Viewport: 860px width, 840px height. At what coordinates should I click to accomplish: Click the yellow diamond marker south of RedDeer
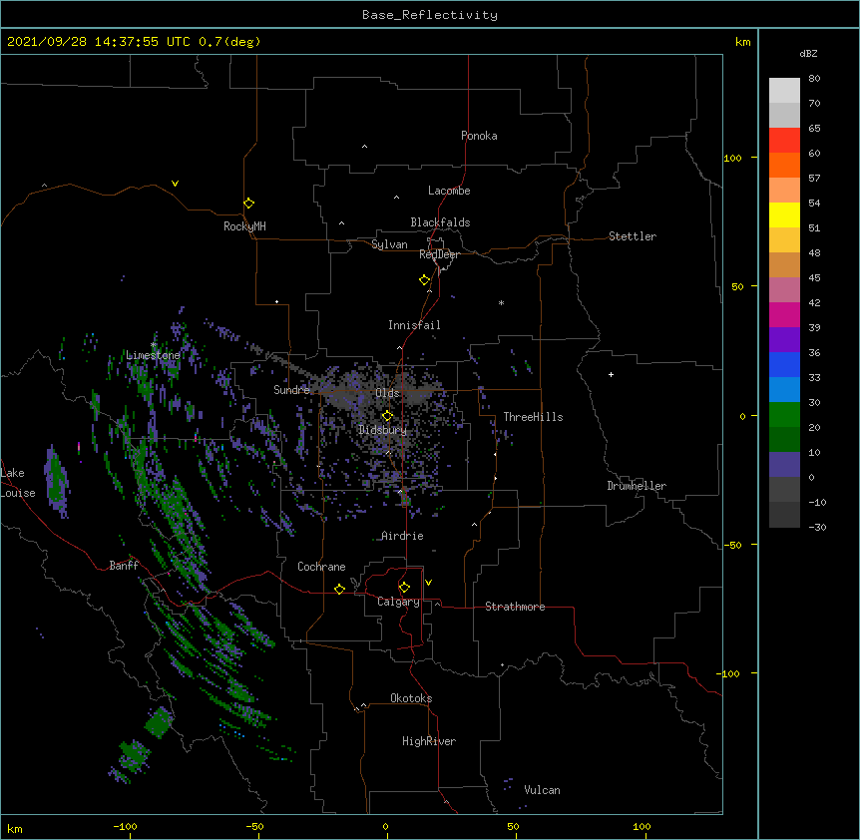(x=425, y=280)
